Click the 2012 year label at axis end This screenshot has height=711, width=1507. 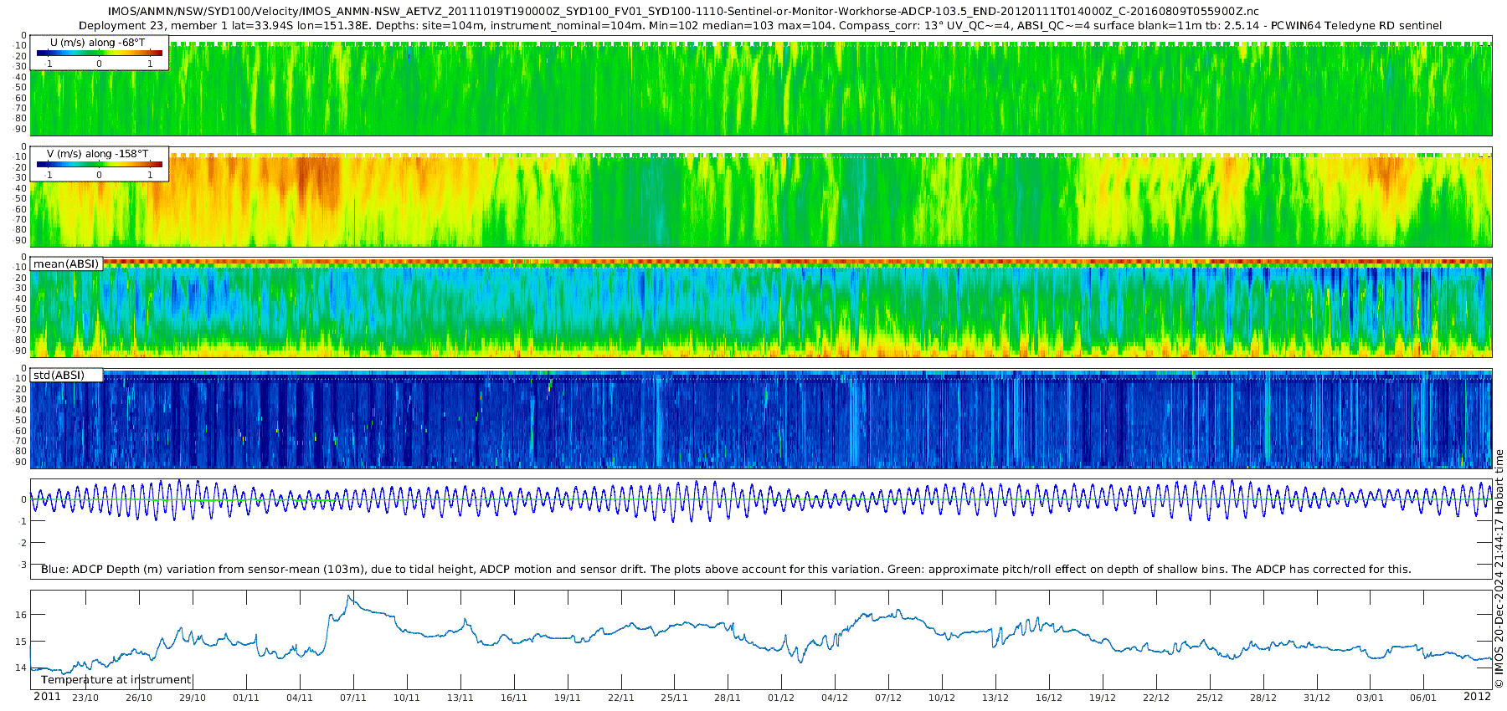pos(1477,697)
